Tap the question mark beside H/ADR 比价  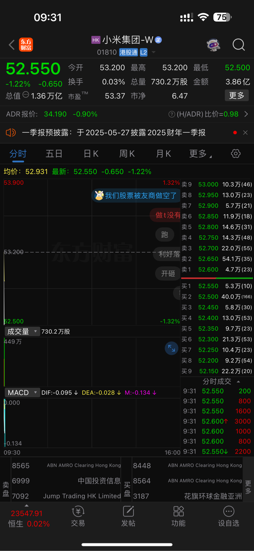tap(172, 114)
